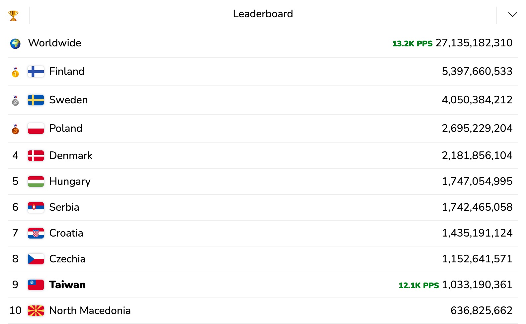
Task: Click the Finland flag icon
Action: 36,72
